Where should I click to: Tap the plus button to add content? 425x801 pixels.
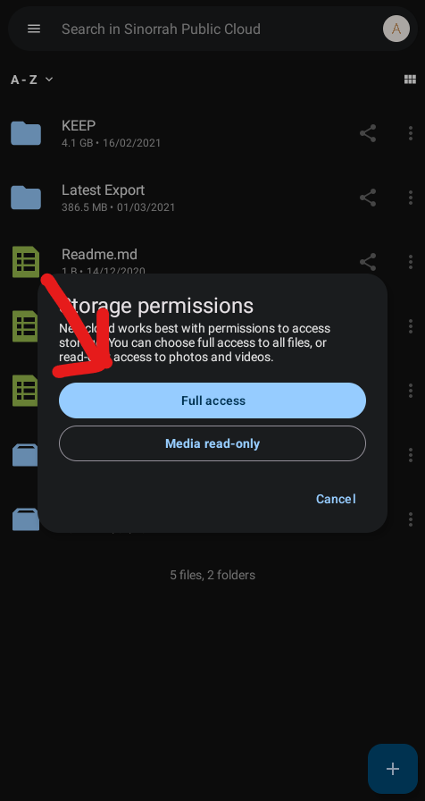coord(392,769)
